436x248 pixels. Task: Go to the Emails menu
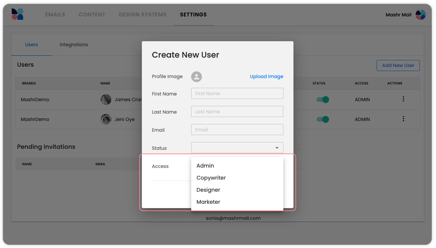(55, 15)
